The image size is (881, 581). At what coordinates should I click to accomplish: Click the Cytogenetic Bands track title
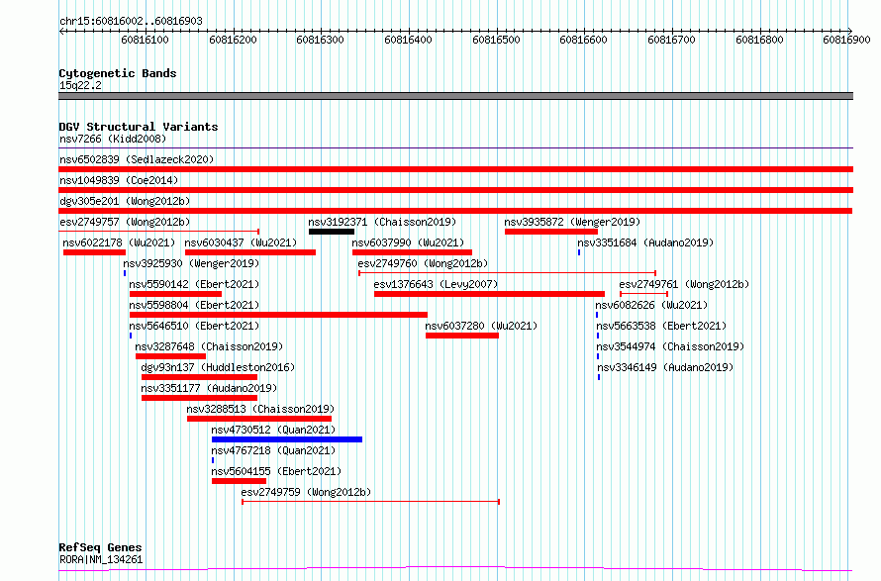(x=118, y=73)
